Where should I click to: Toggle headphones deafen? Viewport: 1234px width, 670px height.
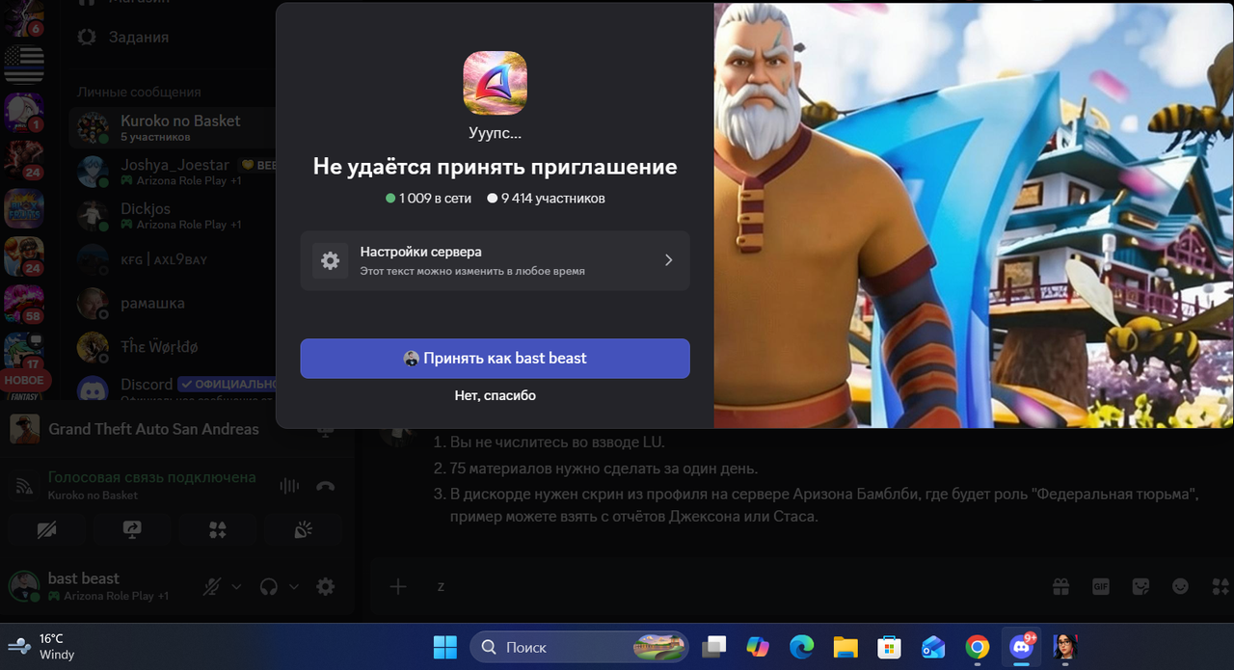(270, 586)
